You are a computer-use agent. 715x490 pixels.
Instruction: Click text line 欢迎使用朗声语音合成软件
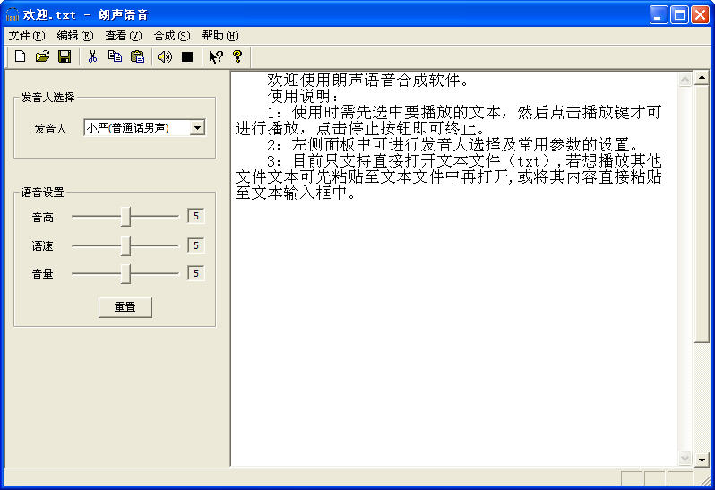tap(368, 81)
